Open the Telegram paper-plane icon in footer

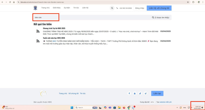(x=146, y=93)
